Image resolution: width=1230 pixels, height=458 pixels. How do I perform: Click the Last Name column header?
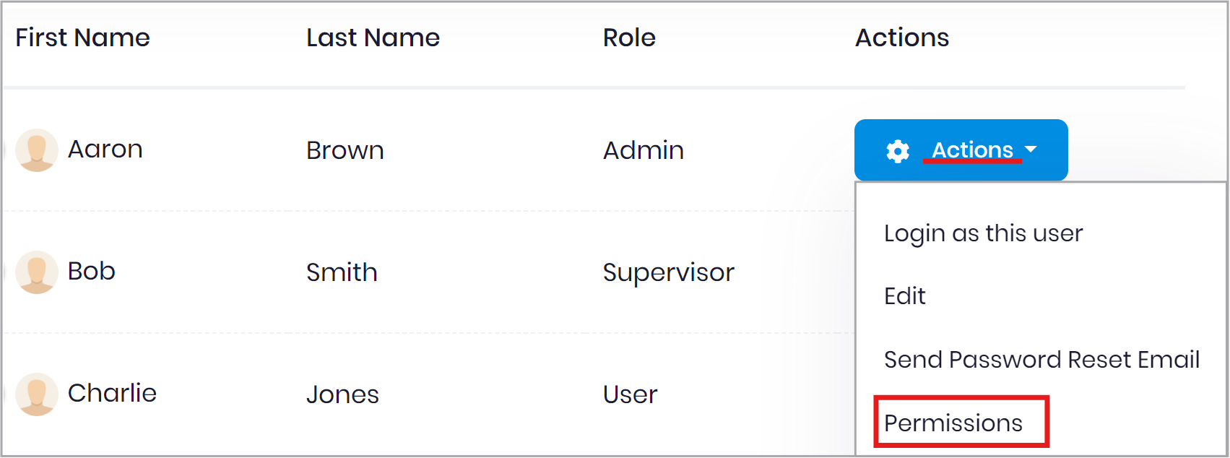point(373,38)
